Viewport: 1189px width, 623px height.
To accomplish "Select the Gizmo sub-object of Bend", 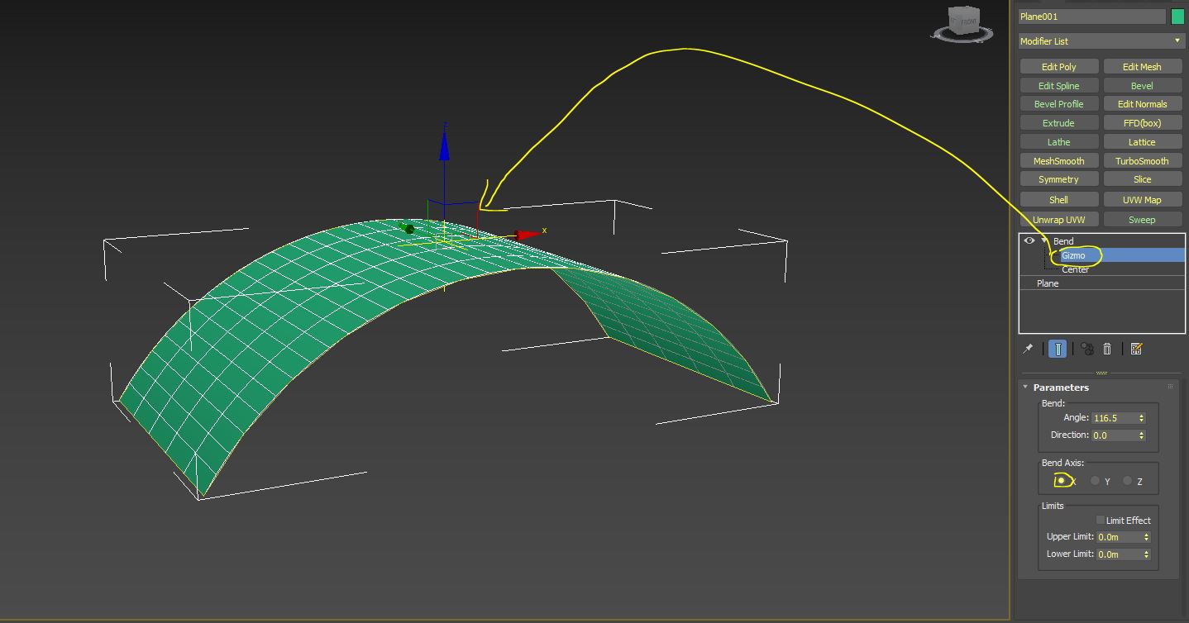I will tap(1075, 255).
